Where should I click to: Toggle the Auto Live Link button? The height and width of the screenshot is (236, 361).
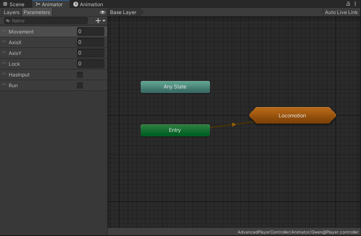(341, 12)
